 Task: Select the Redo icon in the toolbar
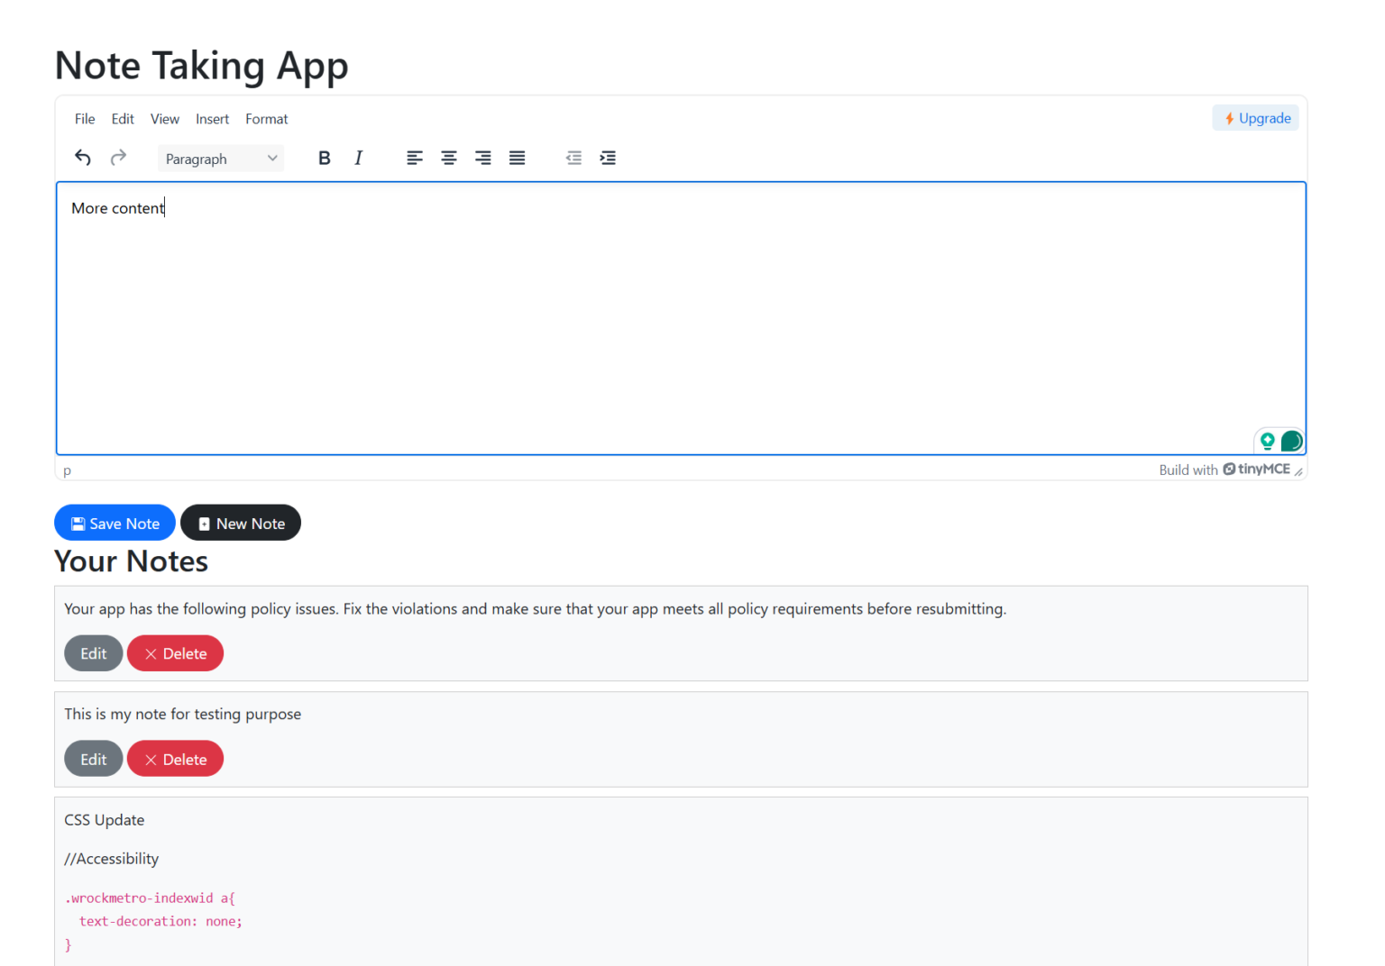[x=118, y=157]
